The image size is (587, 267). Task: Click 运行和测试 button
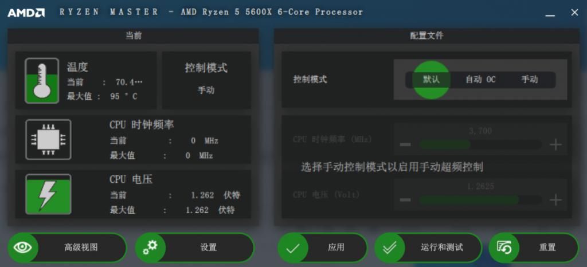pos(428,248)
